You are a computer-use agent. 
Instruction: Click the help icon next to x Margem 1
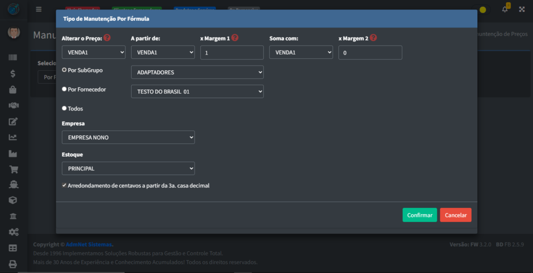(235, 38)
